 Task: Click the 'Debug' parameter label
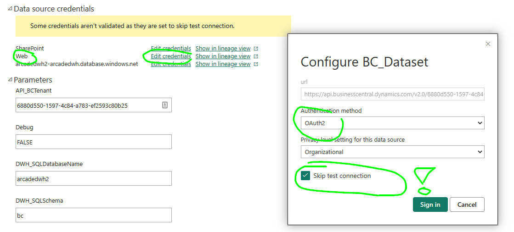pyautogui.click(x=25, y=127)
